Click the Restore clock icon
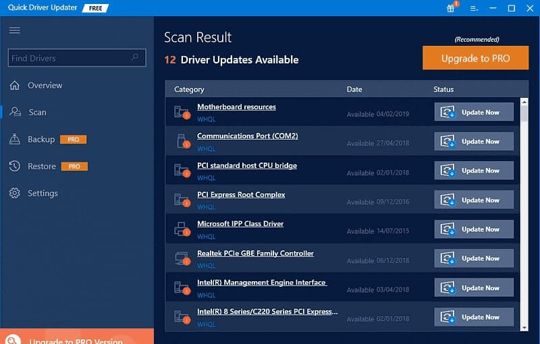 click(x=14, y=166)
